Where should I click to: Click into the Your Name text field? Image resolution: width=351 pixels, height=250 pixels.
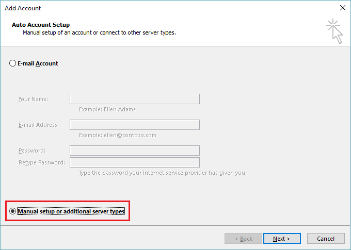[134, 99]
